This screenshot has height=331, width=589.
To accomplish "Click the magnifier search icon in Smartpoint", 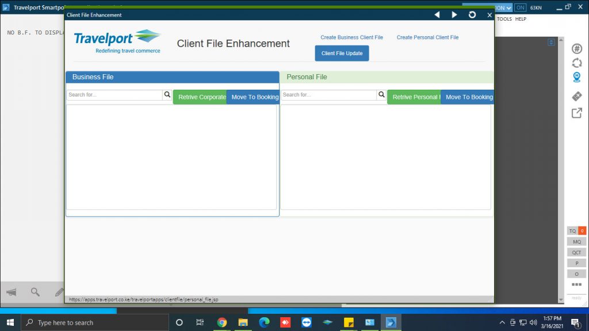I will 35,292.
